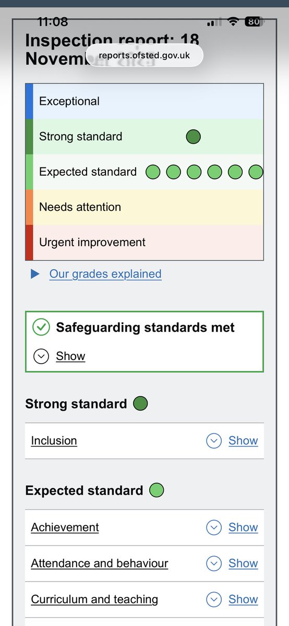Click the green safeguarding checkmark icon
Viewport: 289px width, 626px height.
tap(41, 328)
